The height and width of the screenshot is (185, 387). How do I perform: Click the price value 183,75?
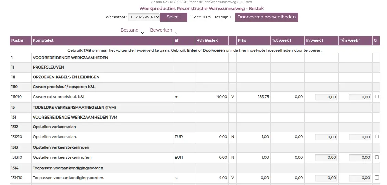tap(263, 97)
